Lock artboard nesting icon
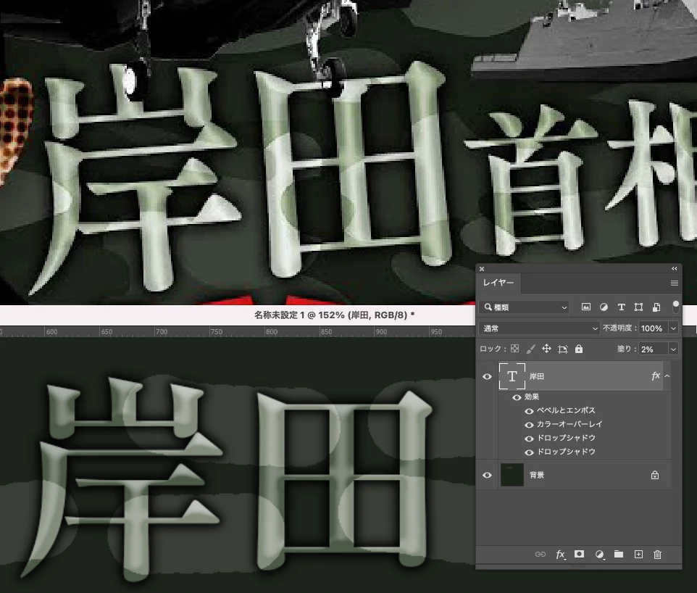This screenshot has width=697, height=593. 563,349
